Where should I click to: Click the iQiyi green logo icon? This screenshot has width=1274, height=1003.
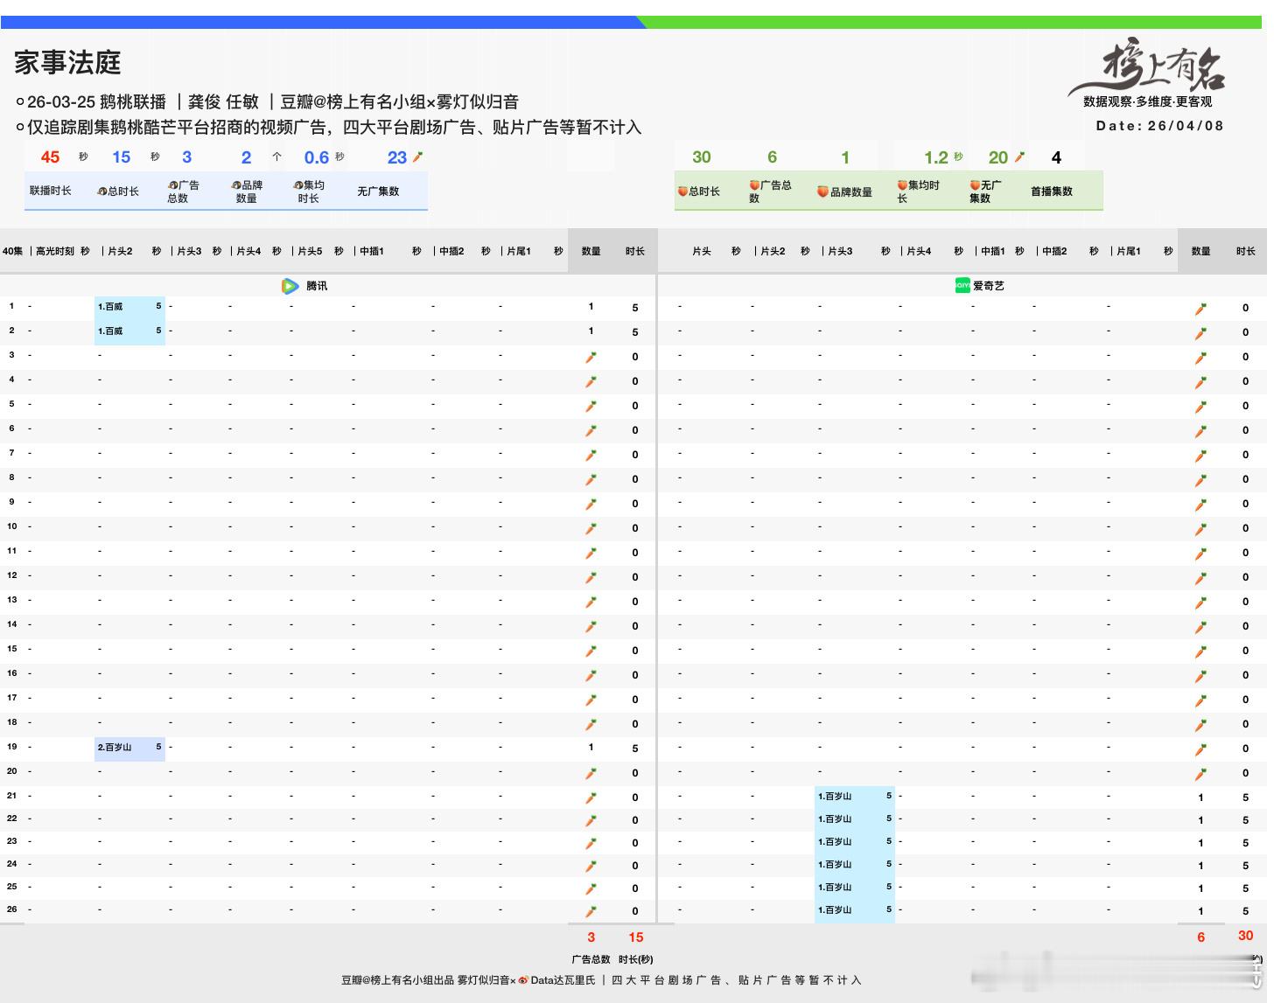962,285
